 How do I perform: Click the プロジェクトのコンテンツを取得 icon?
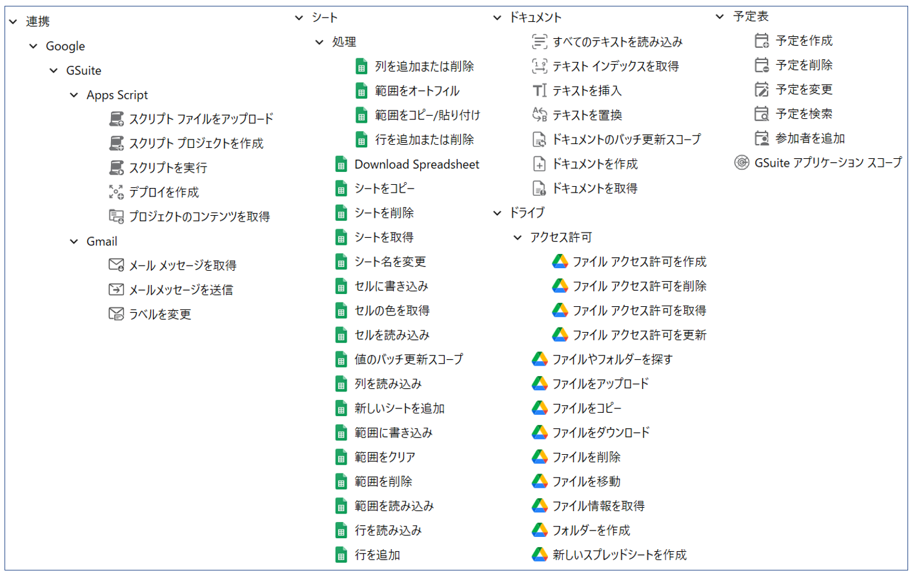pos(116,216)
